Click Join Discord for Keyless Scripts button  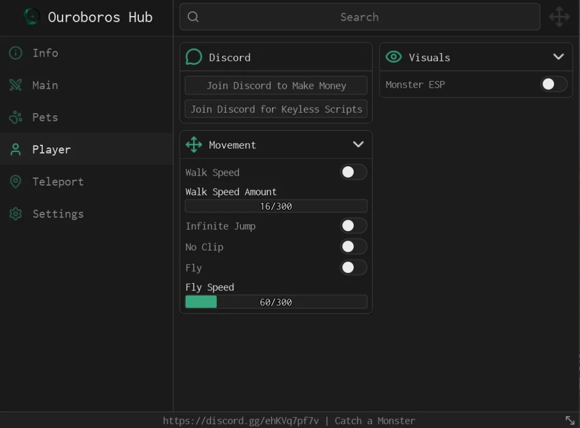[x=276, y=109]
